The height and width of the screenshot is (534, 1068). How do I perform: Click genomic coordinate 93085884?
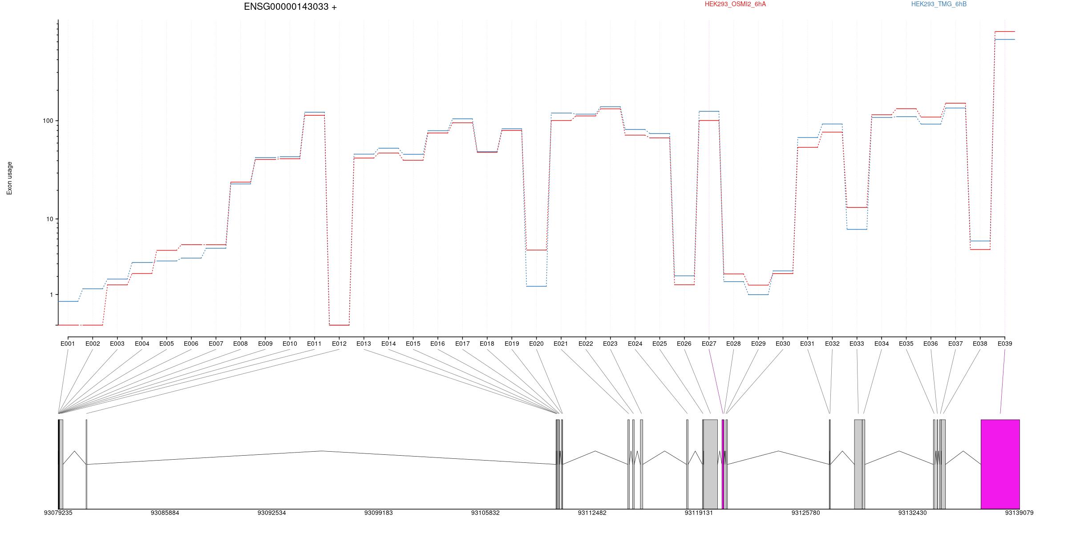pos(165,513)
